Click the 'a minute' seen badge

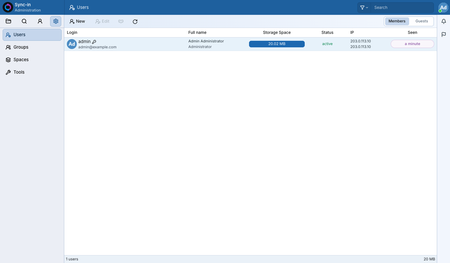(412, 44)
